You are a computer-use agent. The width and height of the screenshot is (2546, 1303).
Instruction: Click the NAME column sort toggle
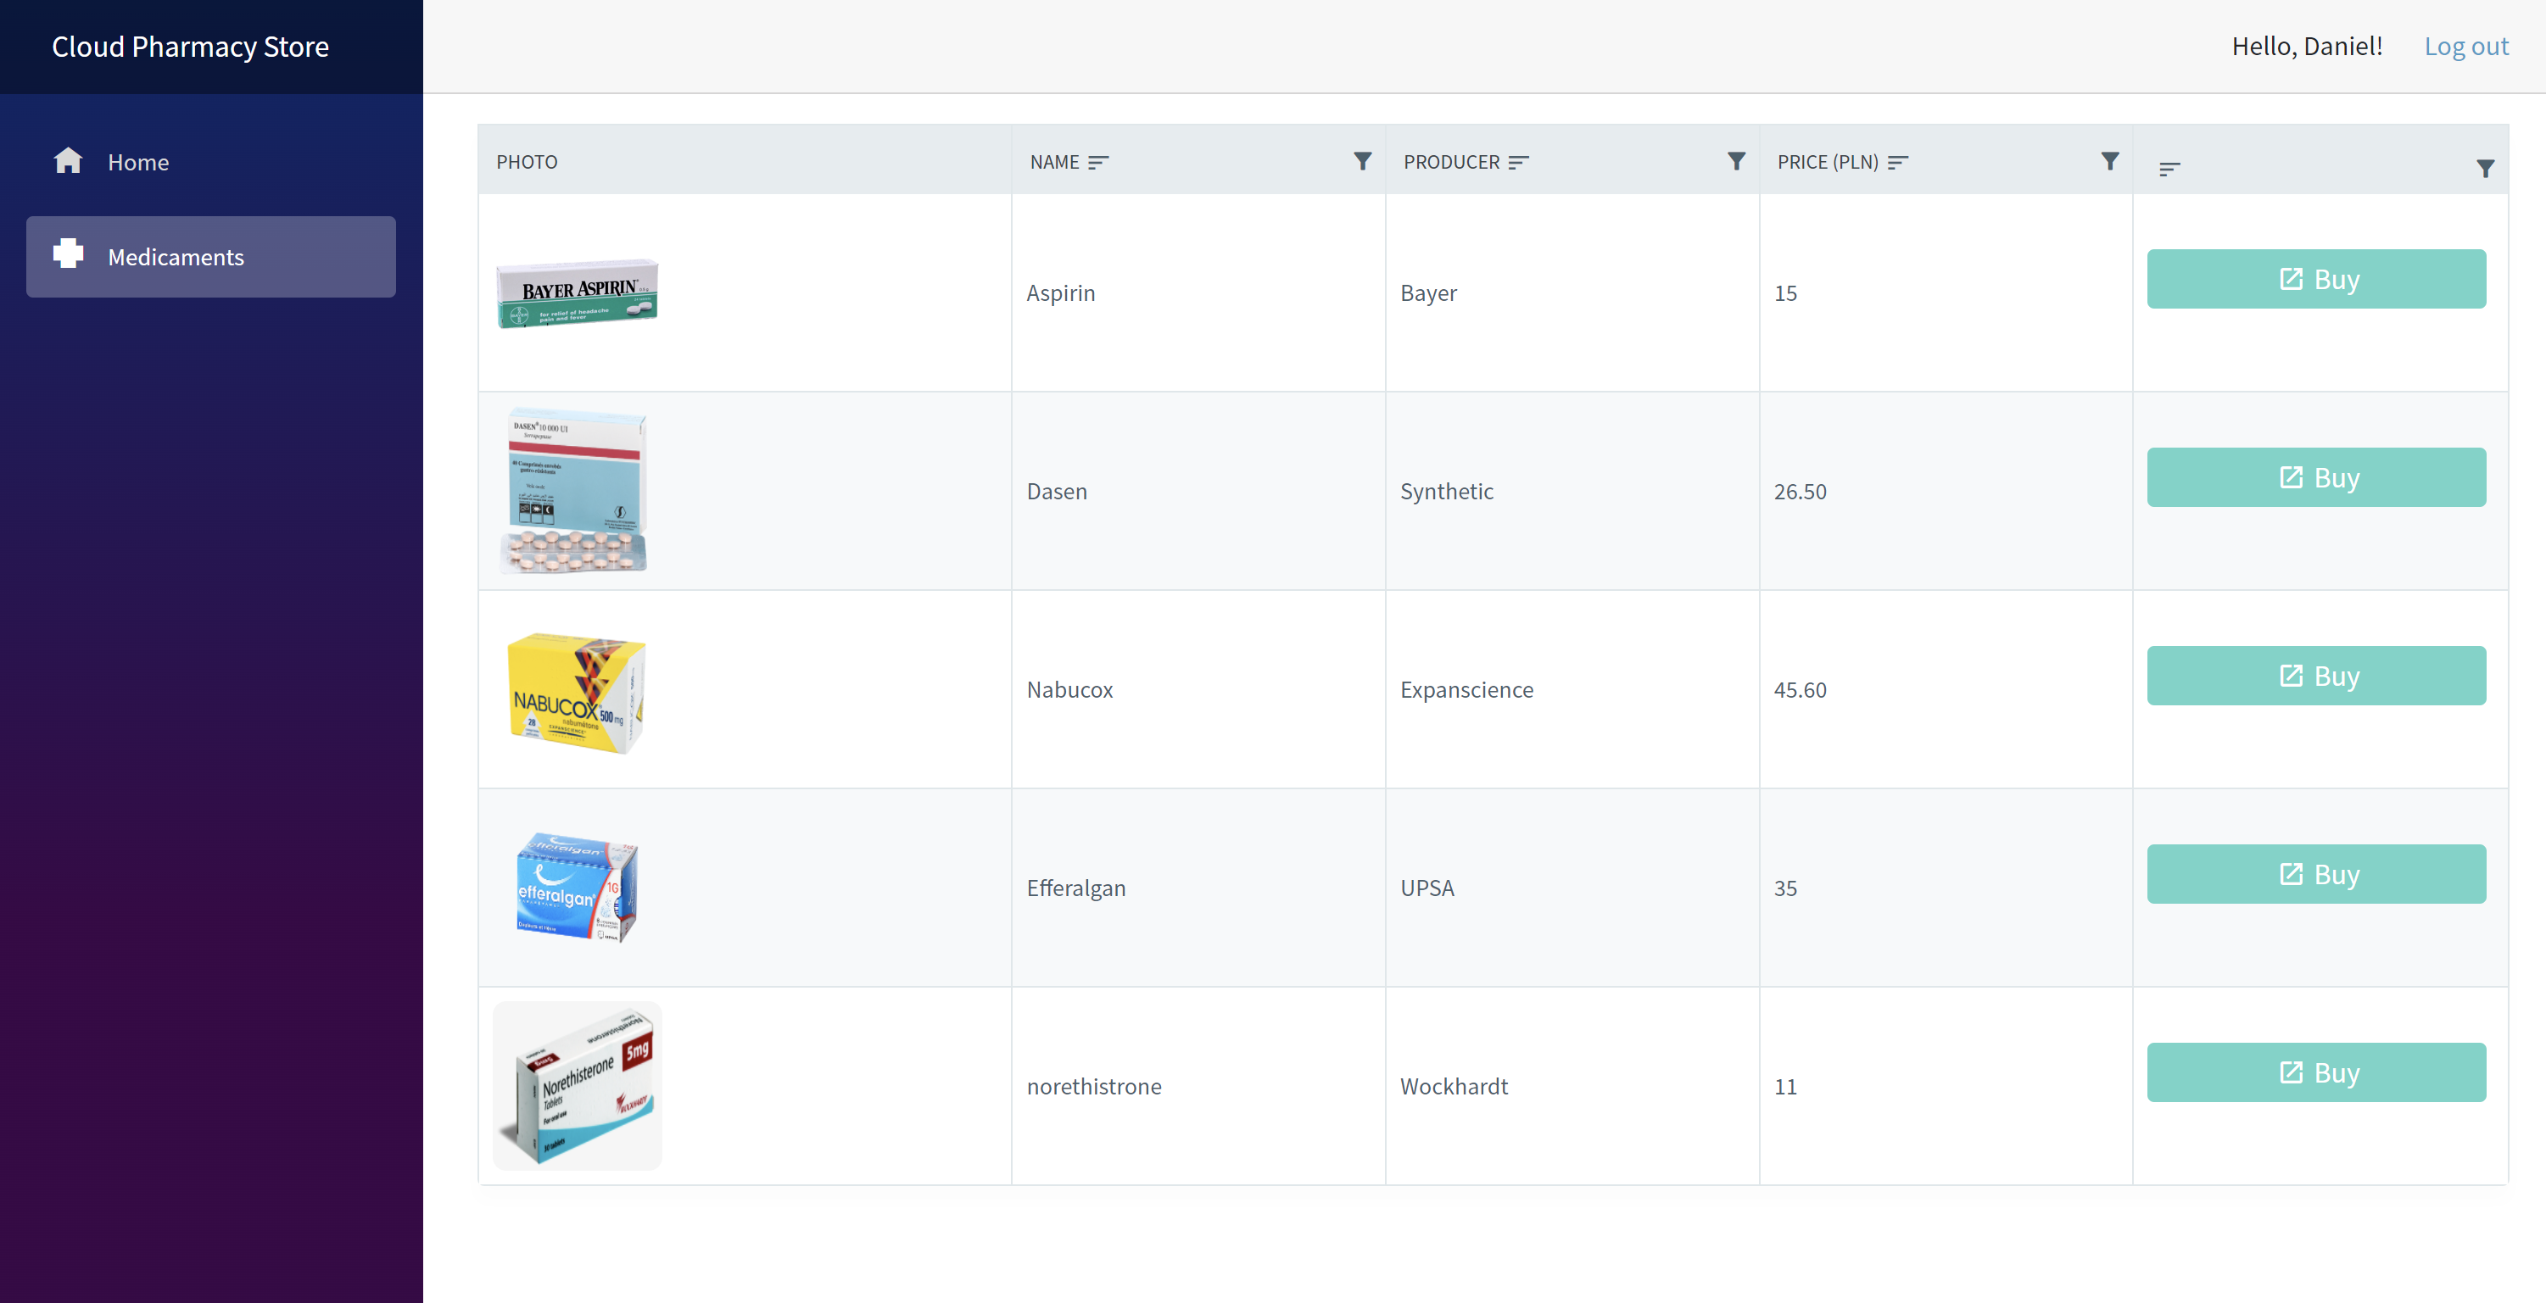(1098, 161)
